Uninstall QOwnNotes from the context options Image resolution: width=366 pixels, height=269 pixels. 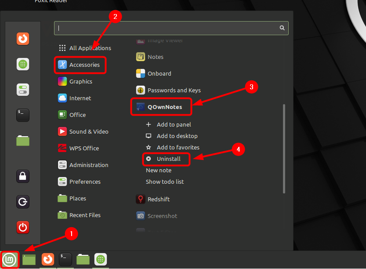163,159
